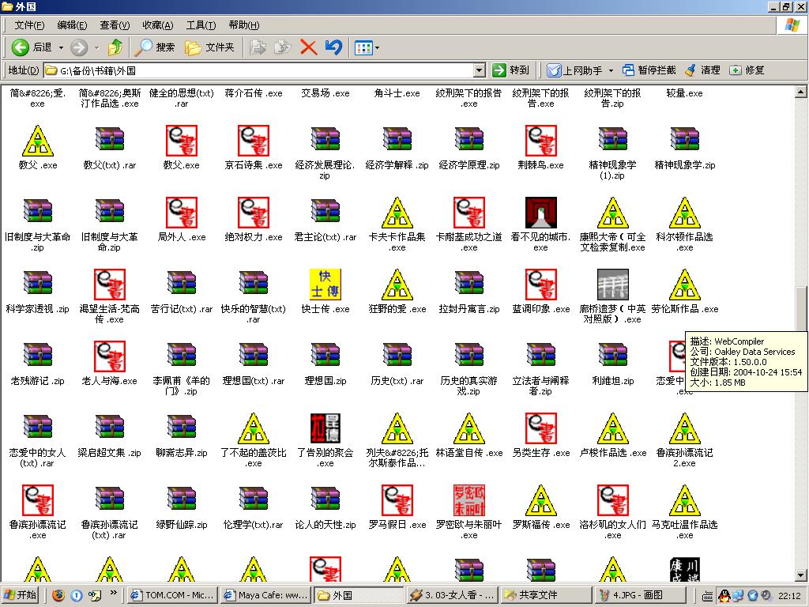Select the 了告别的聚会.exe file icon

click(325, 428)
